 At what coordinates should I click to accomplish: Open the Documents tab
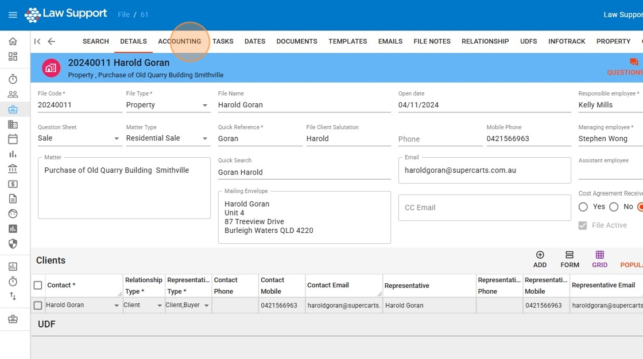click(x=297, y=41)
